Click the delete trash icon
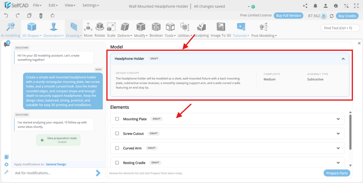Image resolution: width=363 pixels, height=183 pixels. [41, 16]
